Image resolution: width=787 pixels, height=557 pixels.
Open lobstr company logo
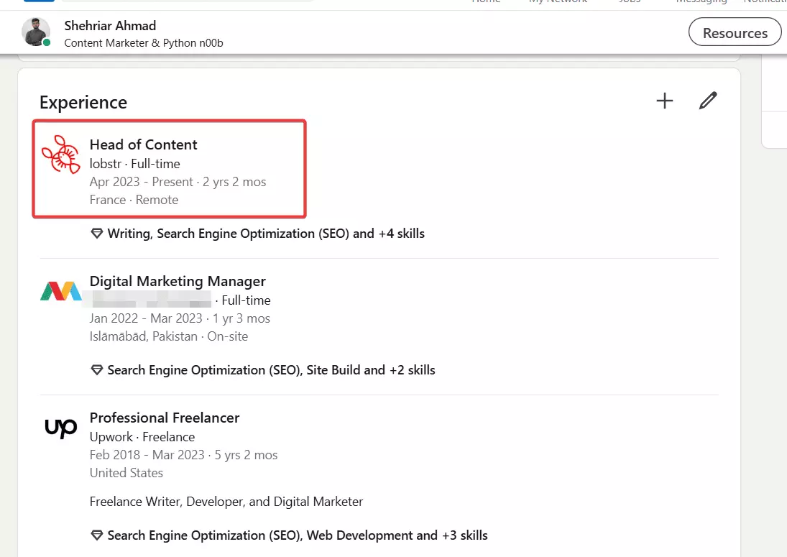tap(60, 155)
